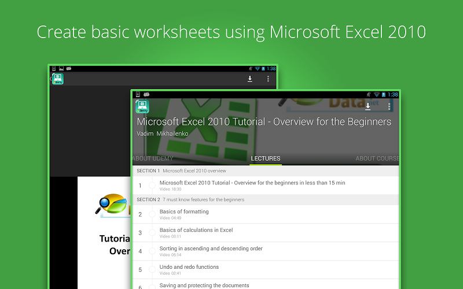Switch to the ABOUT UDEMY tab
This screenshot has width=463, height=289.
coord(153,158)
